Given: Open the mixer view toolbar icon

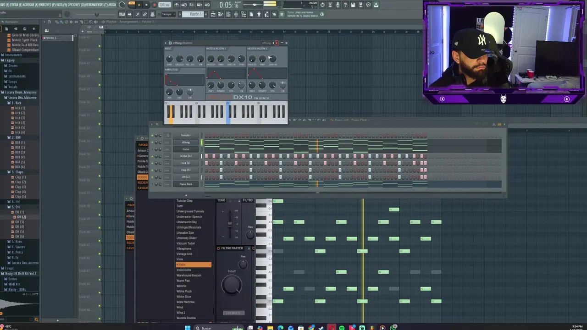Looking at the screenshot, I should tap(236, 14).
